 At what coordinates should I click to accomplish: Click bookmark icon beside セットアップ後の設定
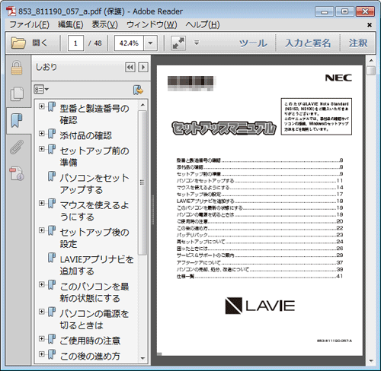pos(52,230)
